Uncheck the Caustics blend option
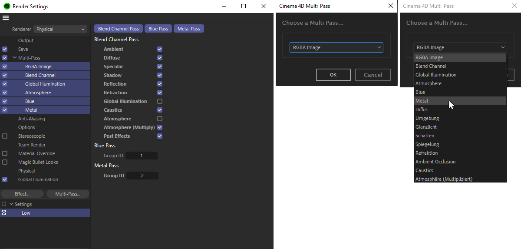 tap(160, 110)
